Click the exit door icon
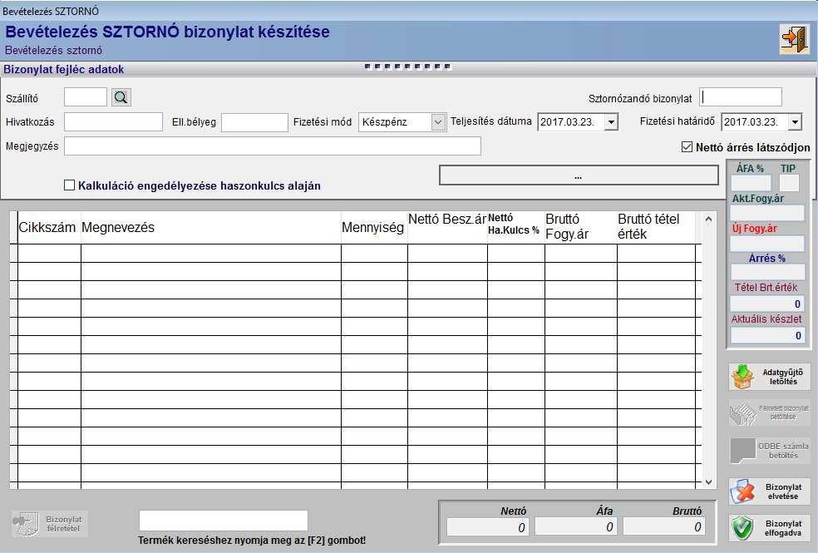818x553 pixels. point(795,39)
